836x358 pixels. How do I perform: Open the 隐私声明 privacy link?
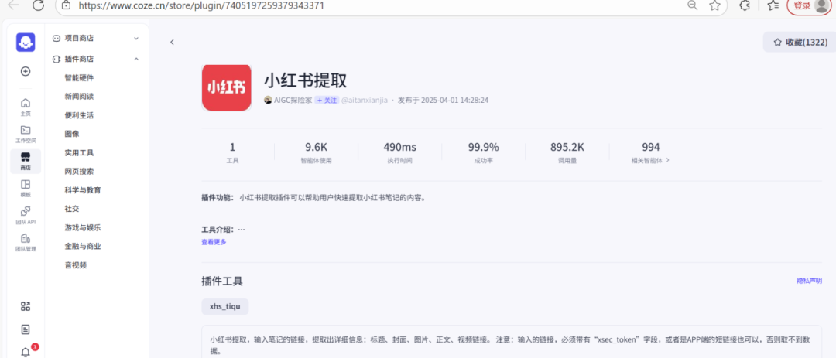coord(810,281)
